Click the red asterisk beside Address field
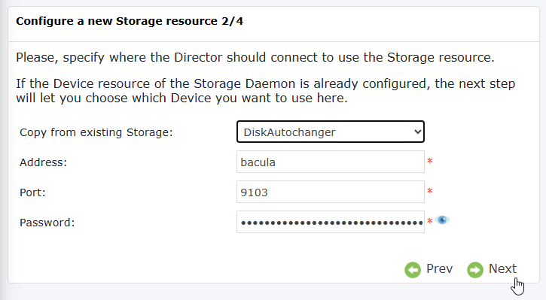The height and width of the screenshot is (300, 546). click(430, 162)
